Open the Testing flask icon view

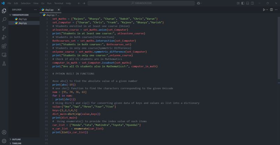[4, 64]
